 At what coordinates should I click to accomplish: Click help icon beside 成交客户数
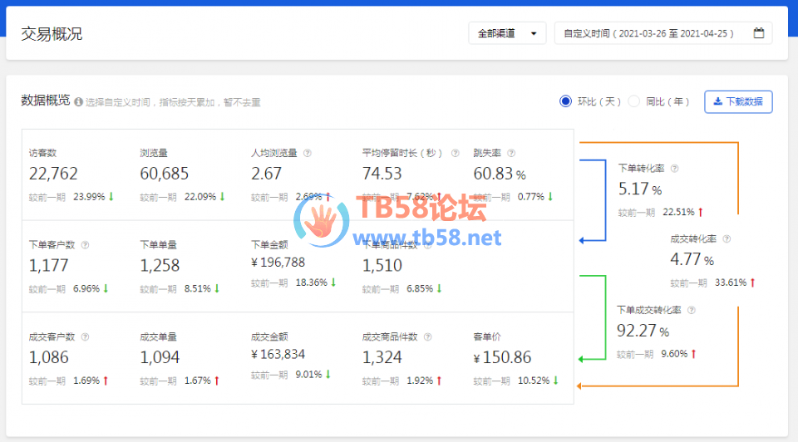tap(85, 337)
